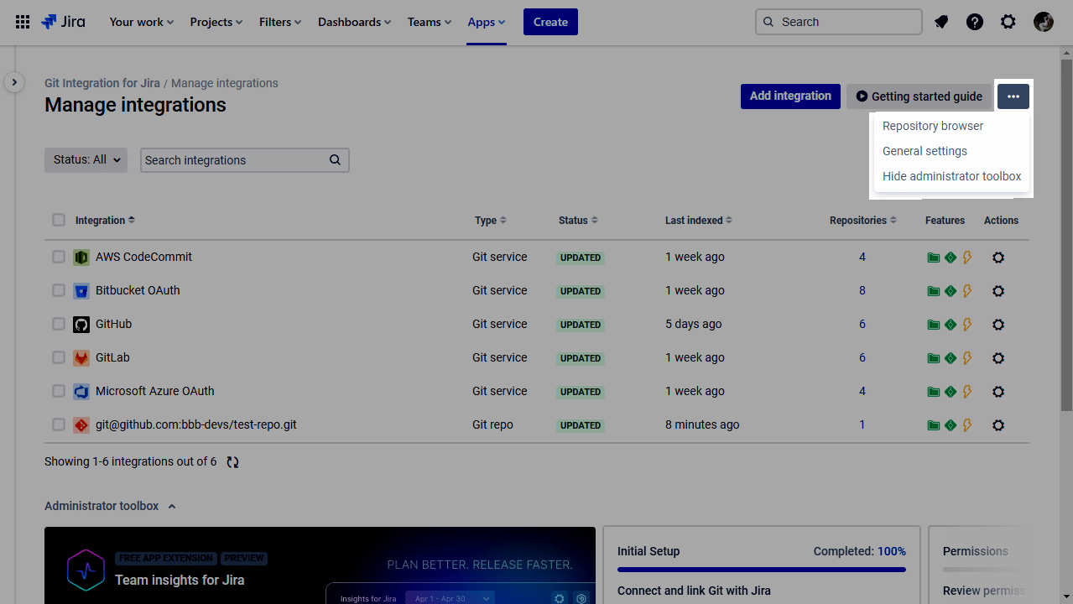Check the Bitbucket OAuth integration checkbox

click(59, 290)
